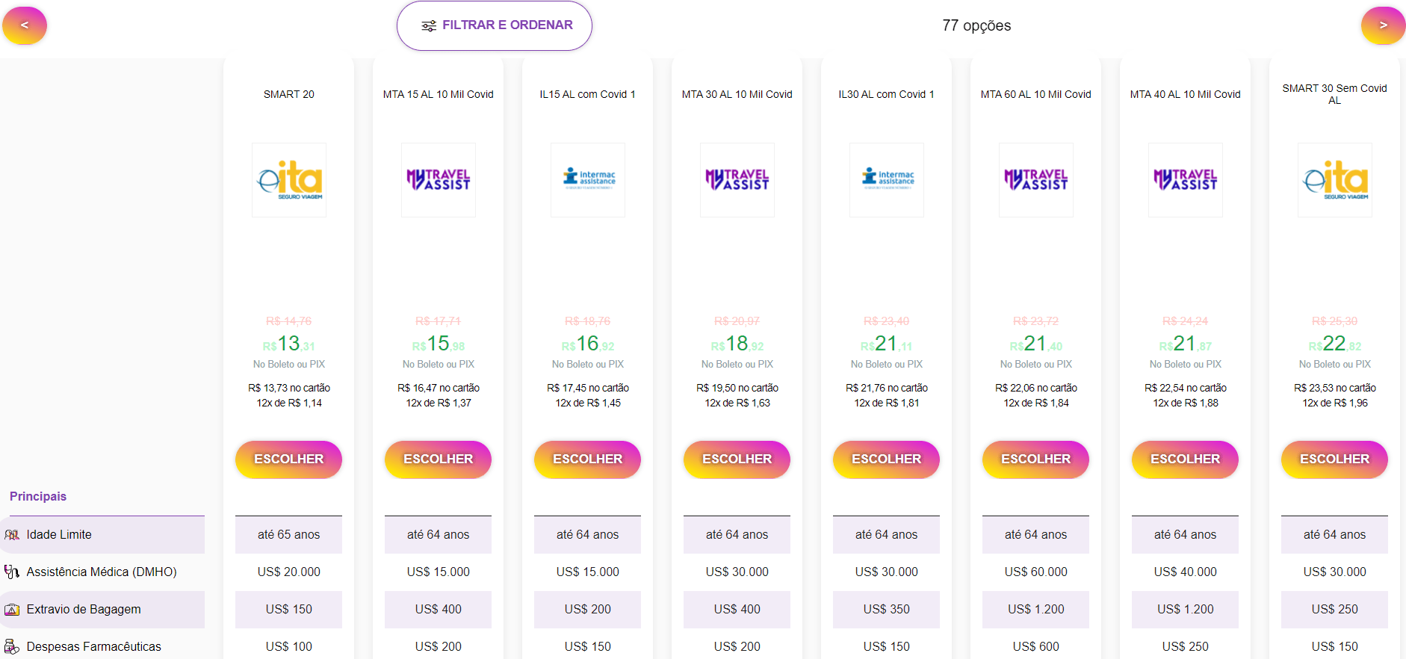
Task: Click the Principais section heading
Action: tap(38, 496)
